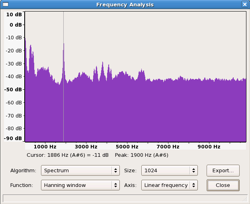Click the -70 dB scale label
The image size is (250, 204).
[x=14, y=115]
